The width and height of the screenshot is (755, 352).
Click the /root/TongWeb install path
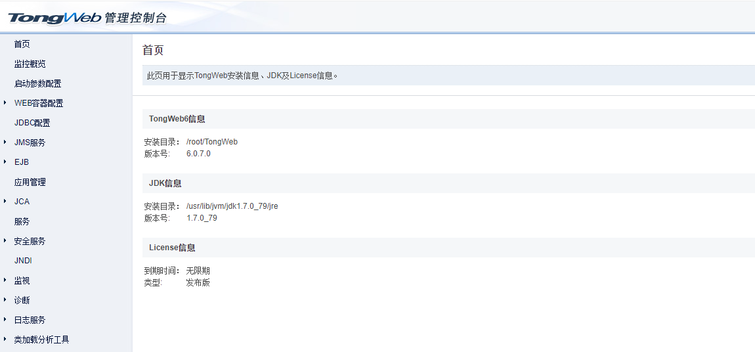(212, 142)
